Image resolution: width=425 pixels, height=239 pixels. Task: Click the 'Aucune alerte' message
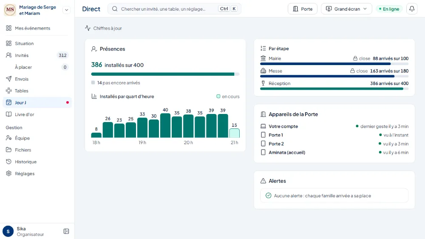point(334,196)
